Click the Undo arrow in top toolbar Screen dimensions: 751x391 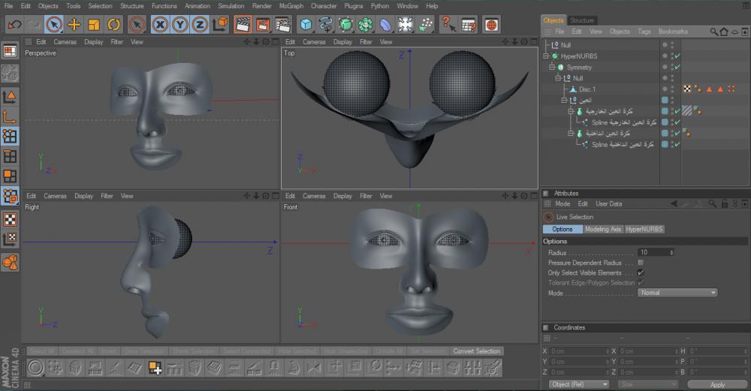[x=14, y=25]
